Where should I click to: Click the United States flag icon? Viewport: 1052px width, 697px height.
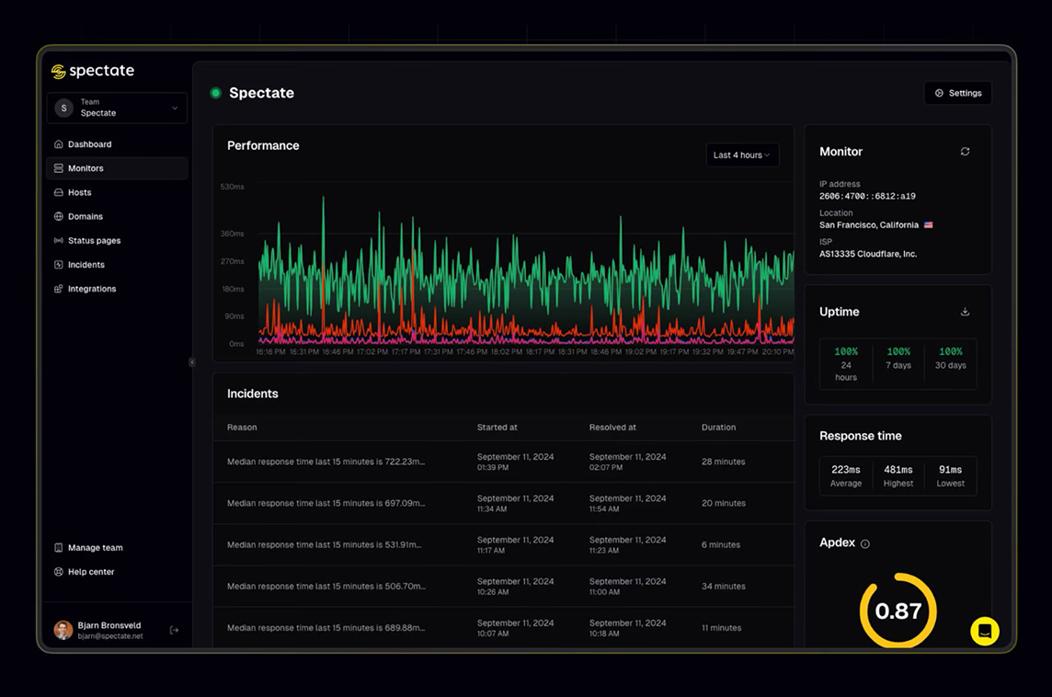[929, 225]
